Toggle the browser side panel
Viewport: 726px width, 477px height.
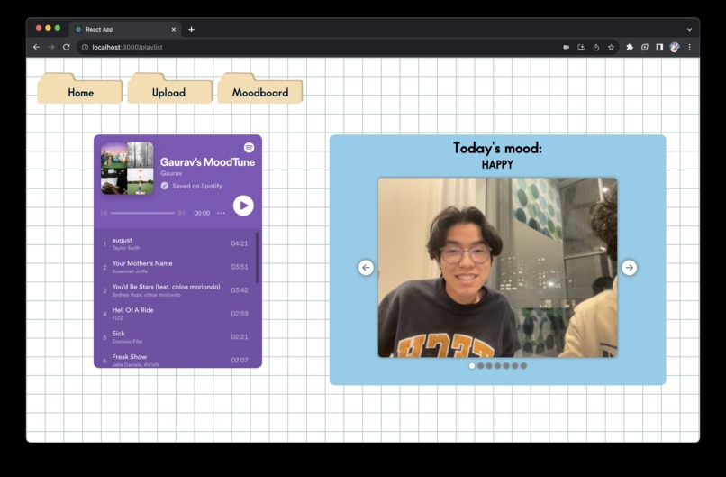click(x=659, y=47)
